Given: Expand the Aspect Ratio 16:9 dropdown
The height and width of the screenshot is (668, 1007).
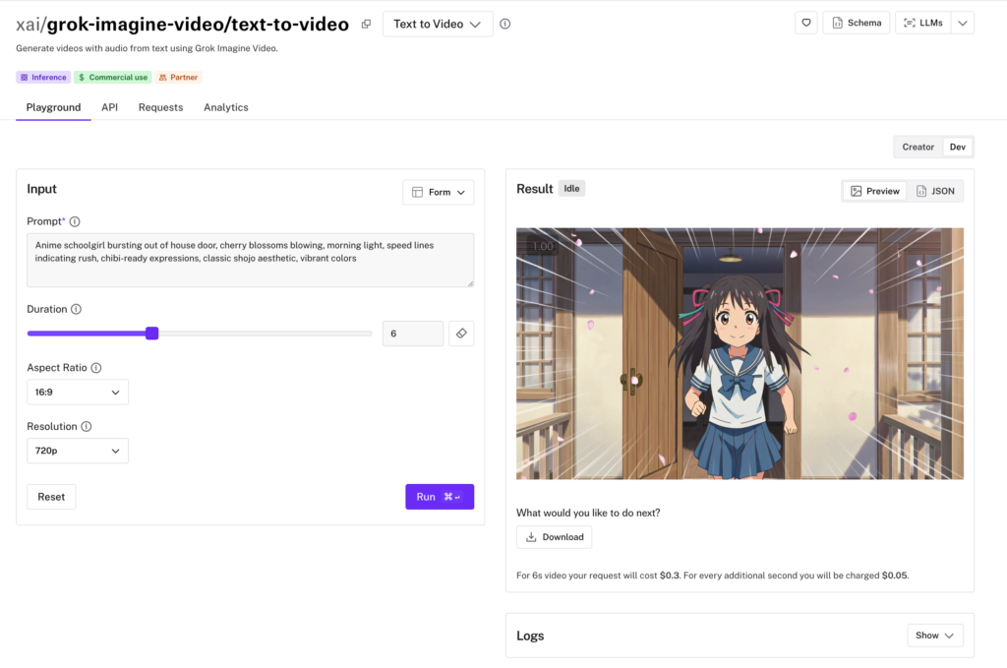Looking at the screenshot, I should point(78,393).
